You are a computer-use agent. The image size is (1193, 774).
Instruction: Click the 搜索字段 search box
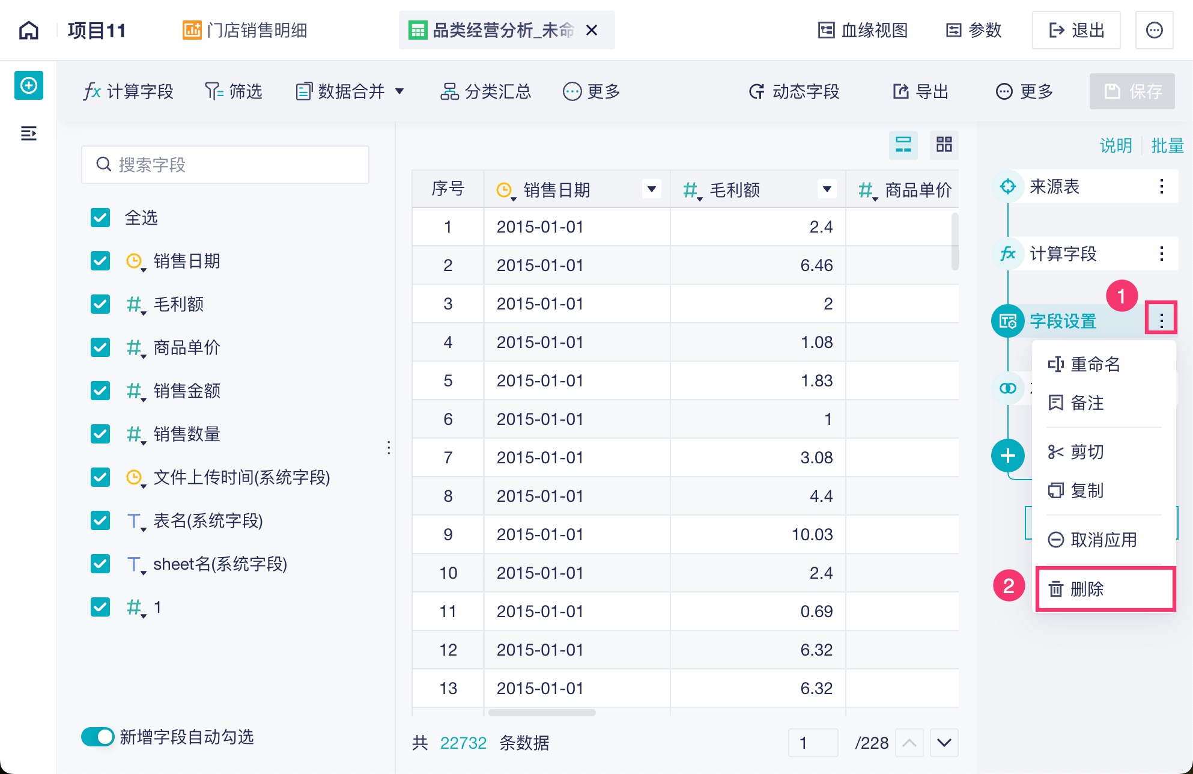[225, 165]
